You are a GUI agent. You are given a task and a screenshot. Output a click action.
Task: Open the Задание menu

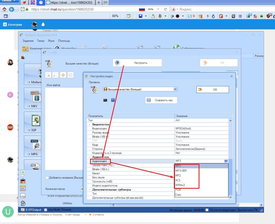28,41
